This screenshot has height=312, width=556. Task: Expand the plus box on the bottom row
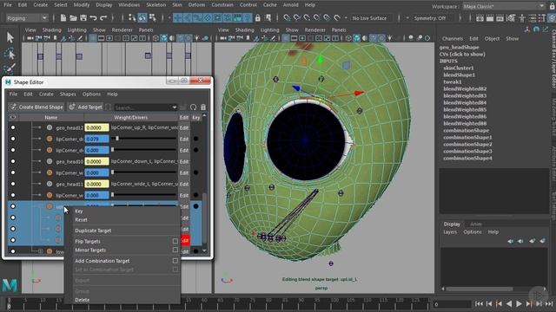[x=40, y=251]
